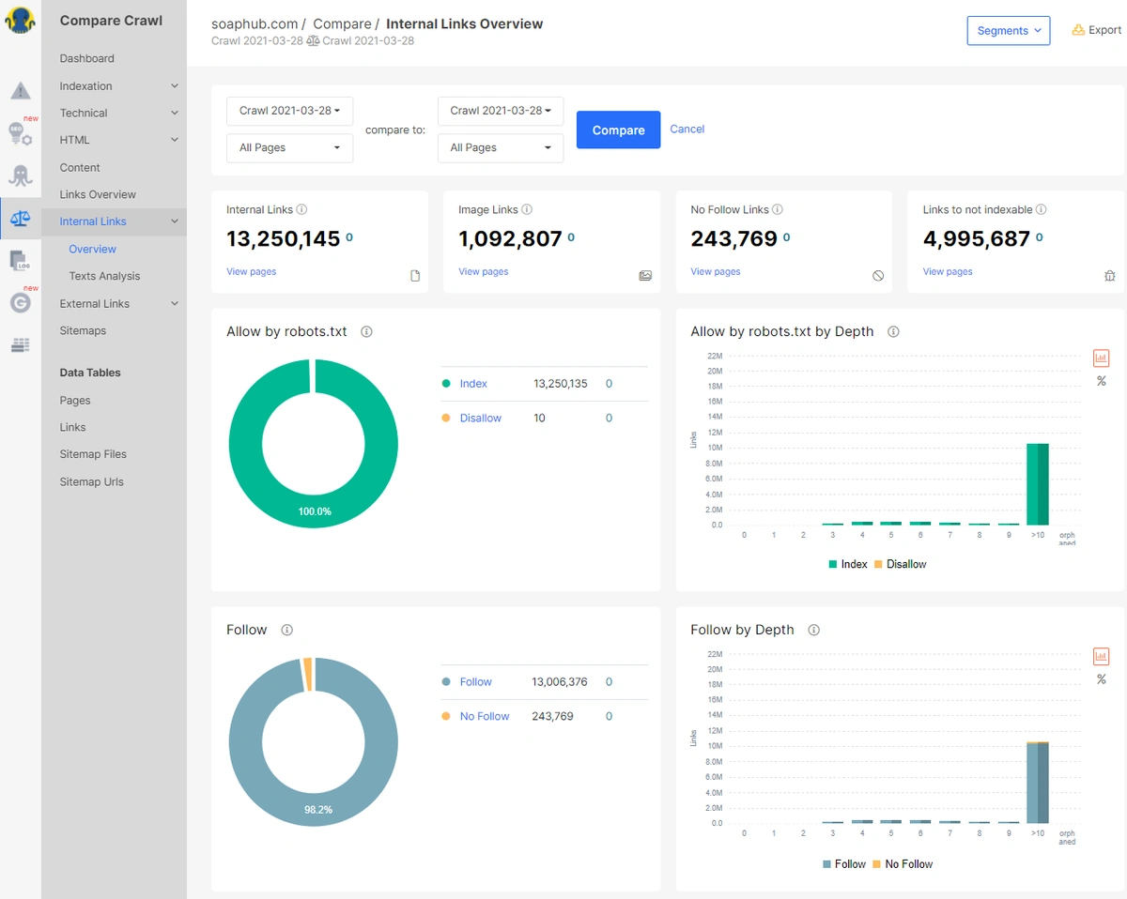Click info icon next to Internal Links
This screenshot has height=899, width=1127.
pyautogui.click(x=302, y=210)
